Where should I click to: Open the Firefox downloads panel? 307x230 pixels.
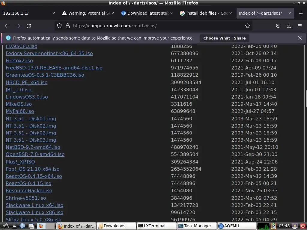pos(289,26)
